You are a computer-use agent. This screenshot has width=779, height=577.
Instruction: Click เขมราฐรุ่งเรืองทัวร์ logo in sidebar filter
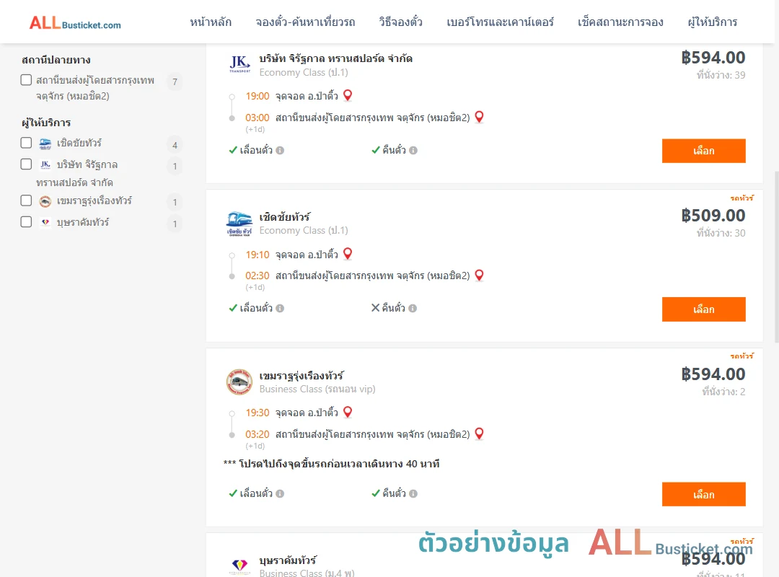[x=45, y=201]
